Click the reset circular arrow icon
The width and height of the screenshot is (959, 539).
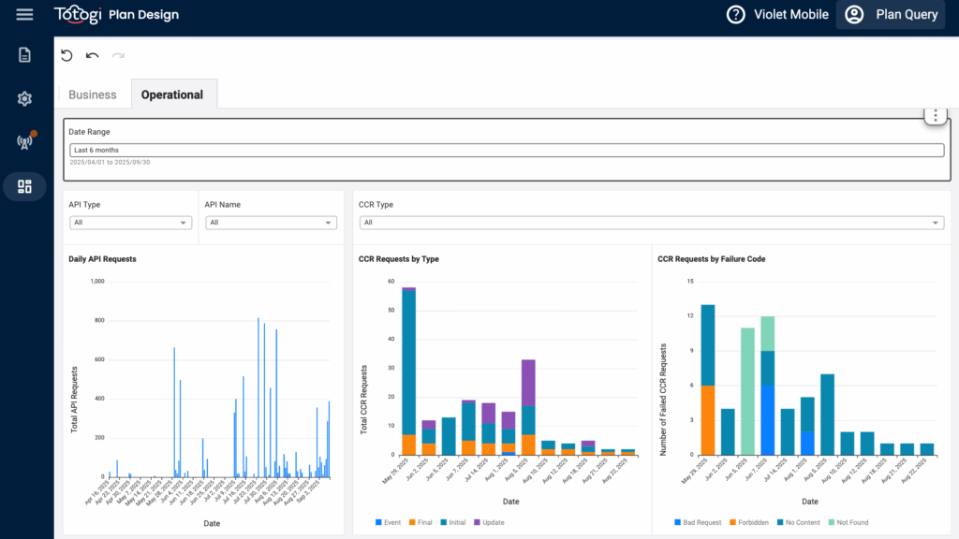[x=66, y=56]
